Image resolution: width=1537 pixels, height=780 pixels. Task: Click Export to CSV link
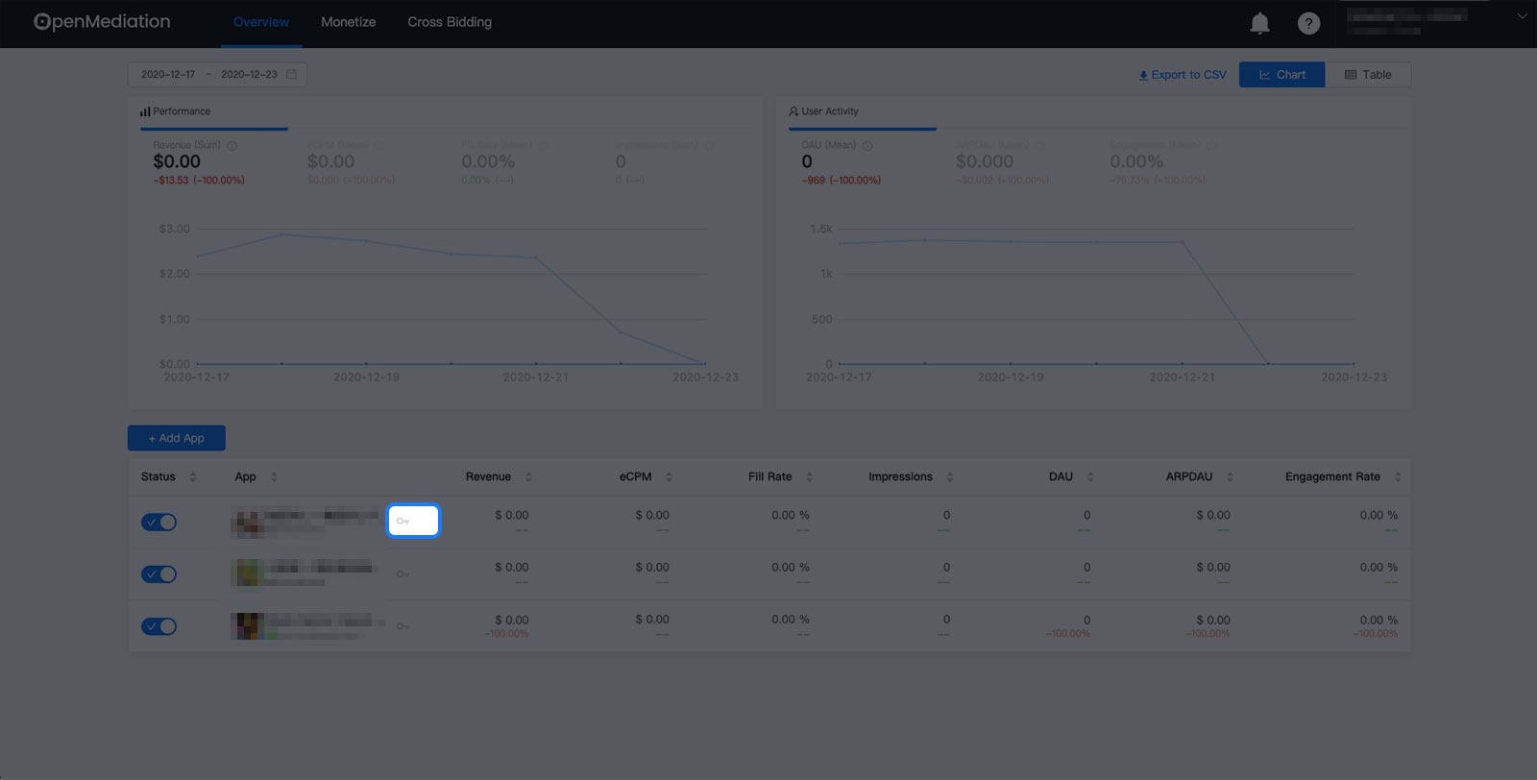tap(1183, 75)
